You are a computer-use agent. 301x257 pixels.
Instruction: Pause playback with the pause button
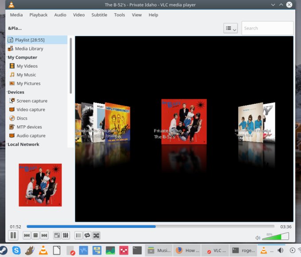(x=13, y=235)
